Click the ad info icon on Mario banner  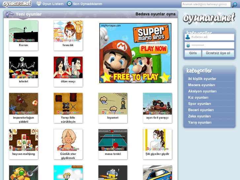point(169,81)
